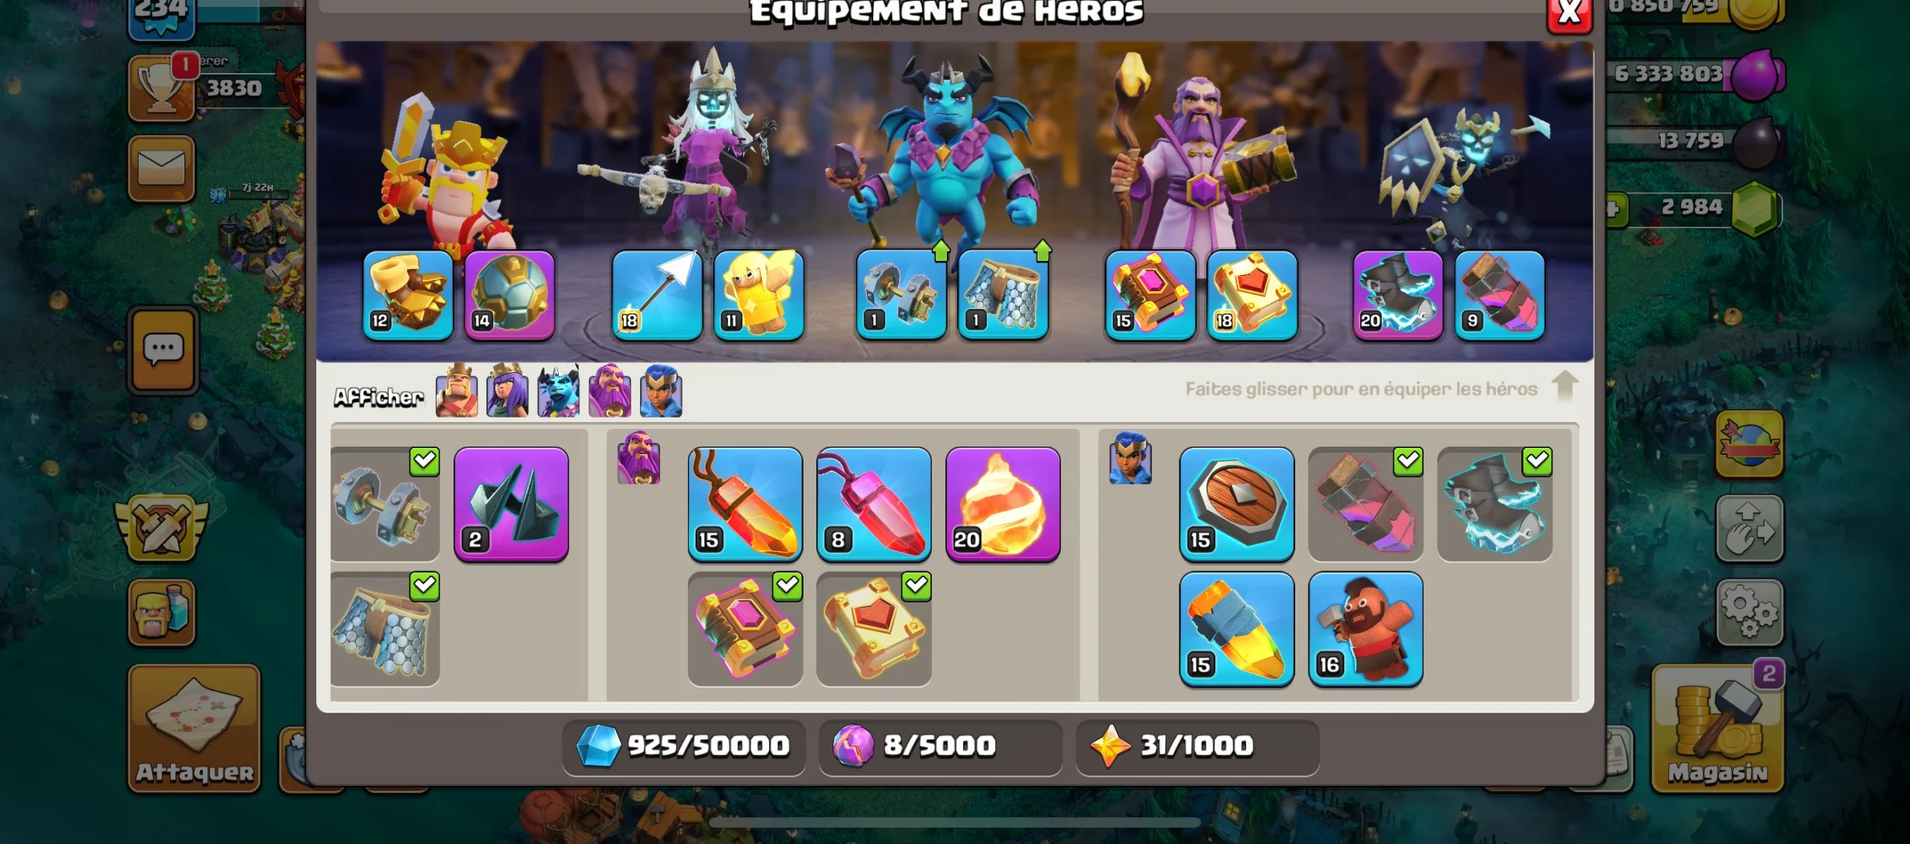Filter equipment by Barbarian King
Image resolution: width=1910 pixels, height=844 pixels.
[457, 391]
